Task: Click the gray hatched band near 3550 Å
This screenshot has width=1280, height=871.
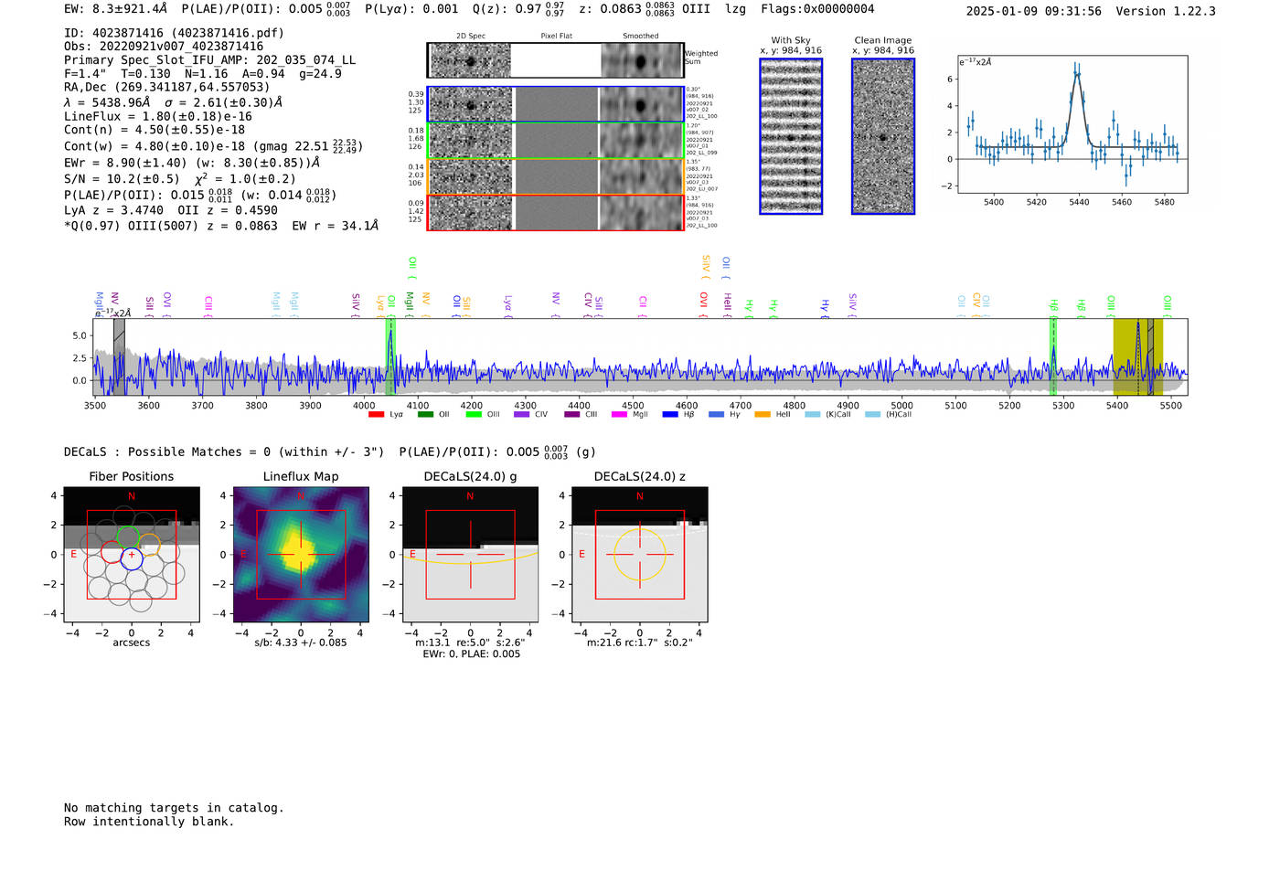Action: (x=119, y=356)
